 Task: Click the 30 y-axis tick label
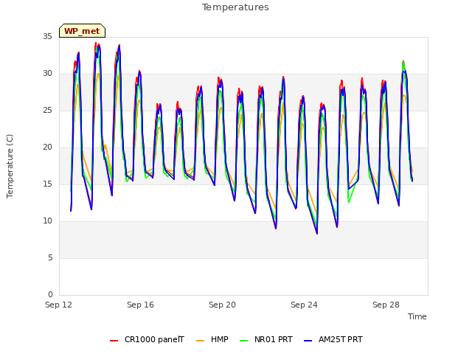(x=47, y=74)
